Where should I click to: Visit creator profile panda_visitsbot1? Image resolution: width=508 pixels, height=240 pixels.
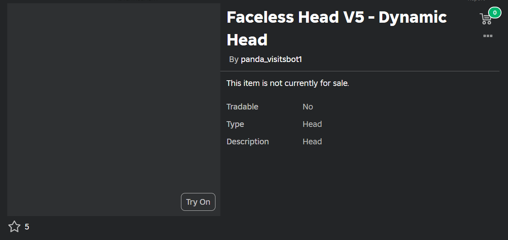click(x=271, y=59)
